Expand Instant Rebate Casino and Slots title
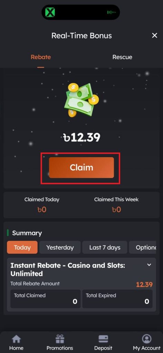This screenshot has width=163, height=353. (68, 270)
